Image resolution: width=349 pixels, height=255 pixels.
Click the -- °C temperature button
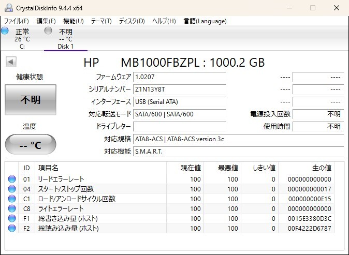(31, 144)
